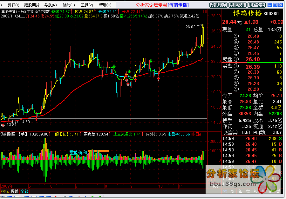
Task: Click the current price 26.44元
Action: point(232,22)
